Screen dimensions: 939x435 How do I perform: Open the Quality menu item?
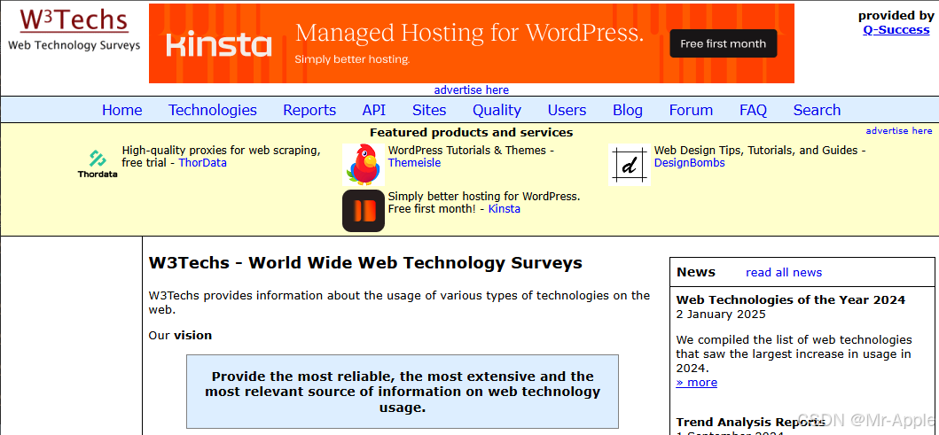(x=497, y=110)
